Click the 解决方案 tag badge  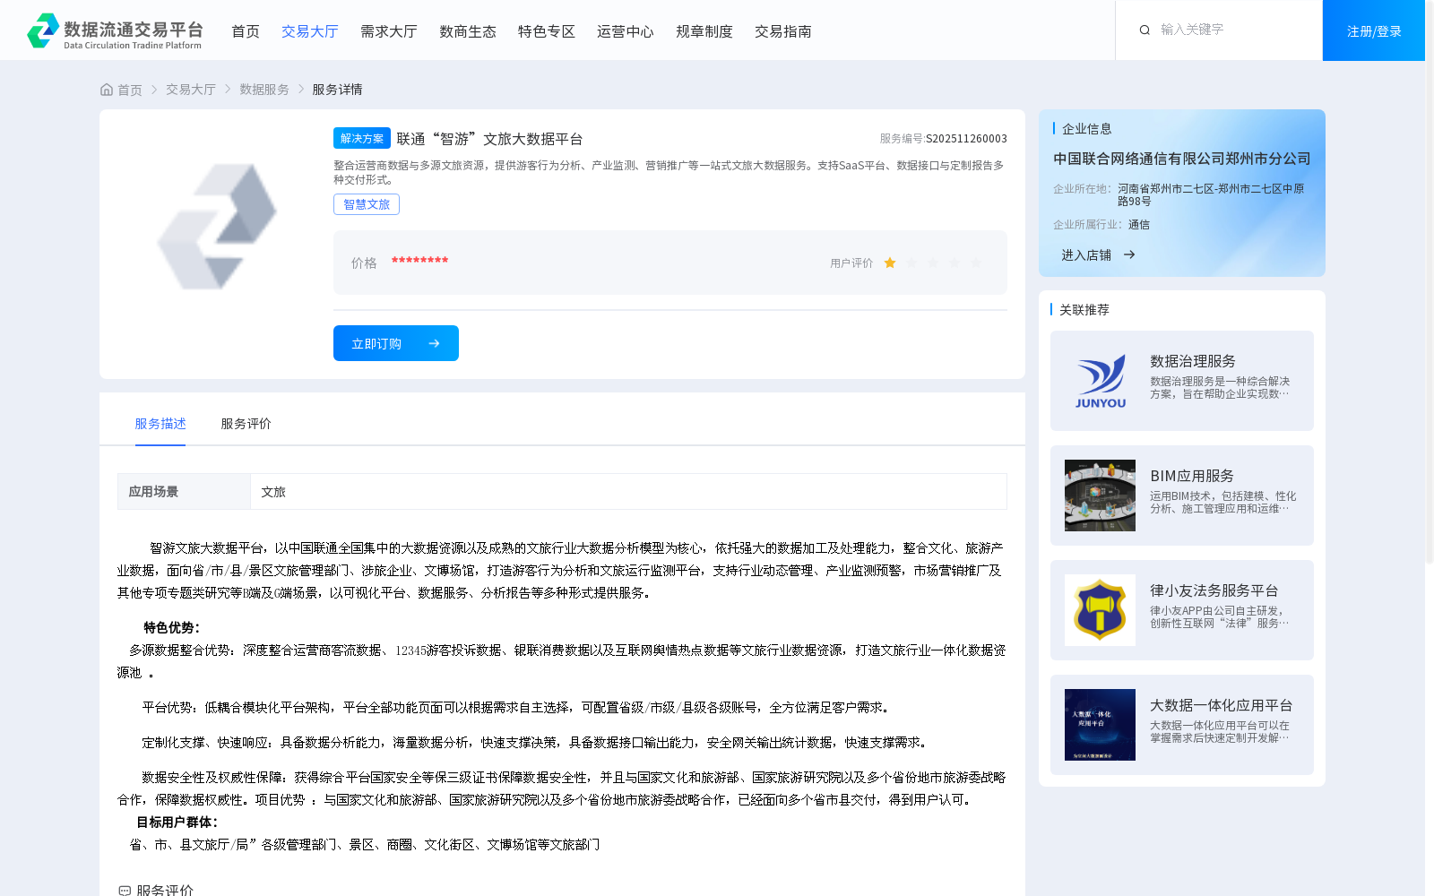click(x=362, y=138)
